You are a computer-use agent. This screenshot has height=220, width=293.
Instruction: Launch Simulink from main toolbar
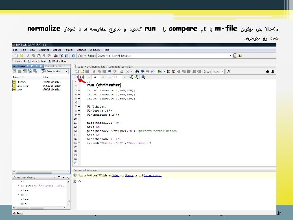[x=56, y=55]
